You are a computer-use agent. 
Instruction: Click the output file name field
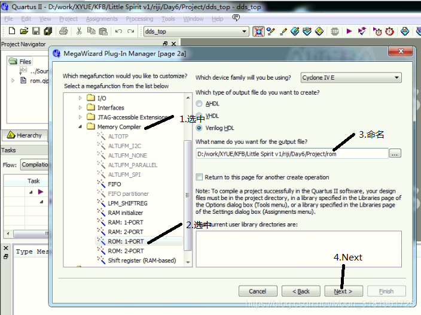click(292, 154)
